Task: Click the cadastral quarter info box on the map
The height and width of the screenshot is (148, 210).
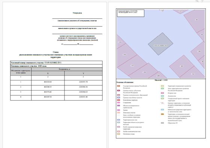Action: [x=131, y=13]
